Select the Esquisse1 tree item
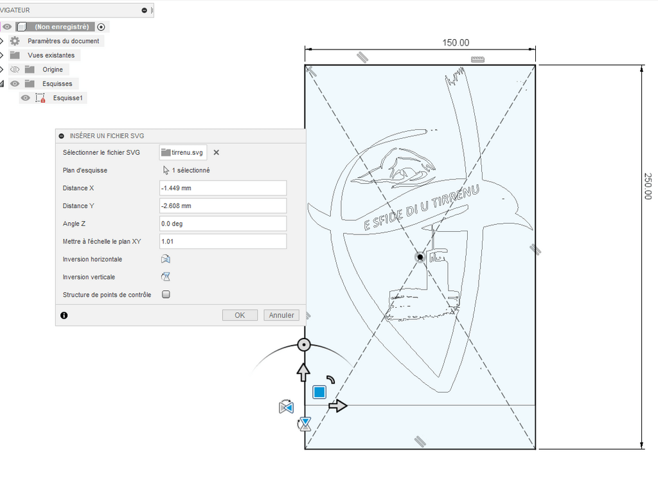Image resolution: width=658 pixels, height=485 pixels. pyautogui.click(x=67, y=98)
